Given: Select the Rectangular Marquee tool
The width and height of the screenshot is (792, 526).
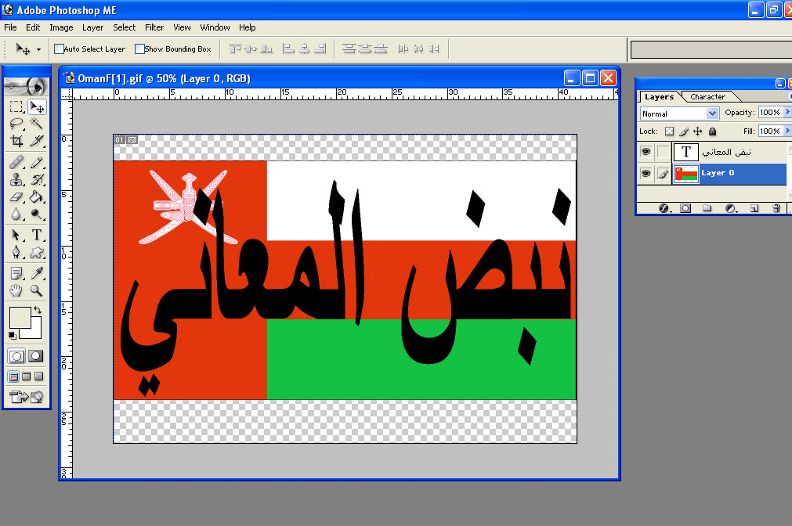Looking at the screenshot, I should click(x=16, y=107).
